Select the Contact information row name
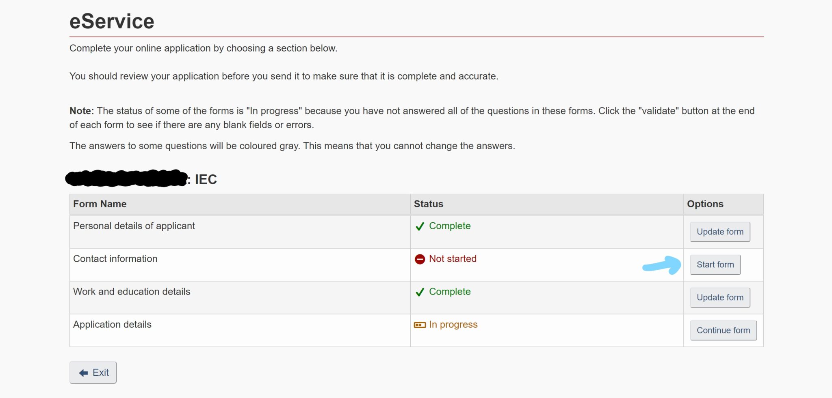Viewport: 832px width, 398px height. (115, 259)
